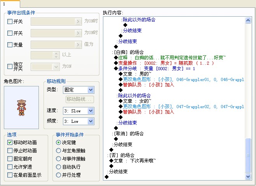Select the 文章 : 下次再来哦~ line
The width and height of the screenshot is (256, 186).
(132, 161)
